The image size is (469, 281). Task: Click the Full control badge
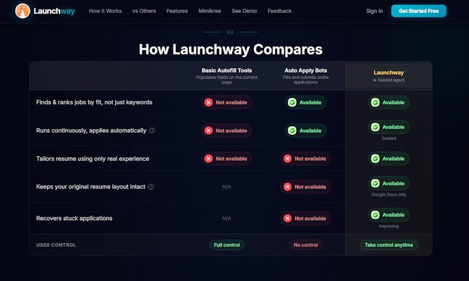pyautogui.click(x=227, y=245)
